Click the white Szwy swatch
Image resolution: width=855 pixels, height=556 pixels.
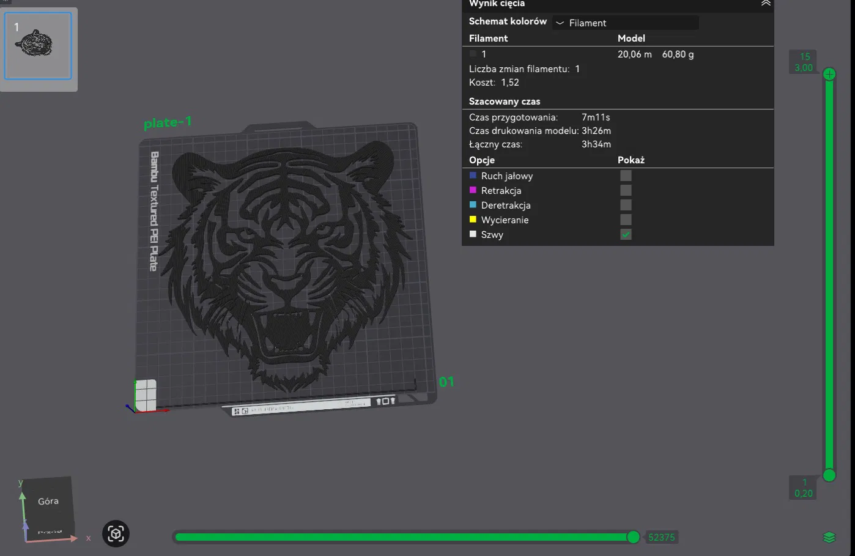[473, 234]
